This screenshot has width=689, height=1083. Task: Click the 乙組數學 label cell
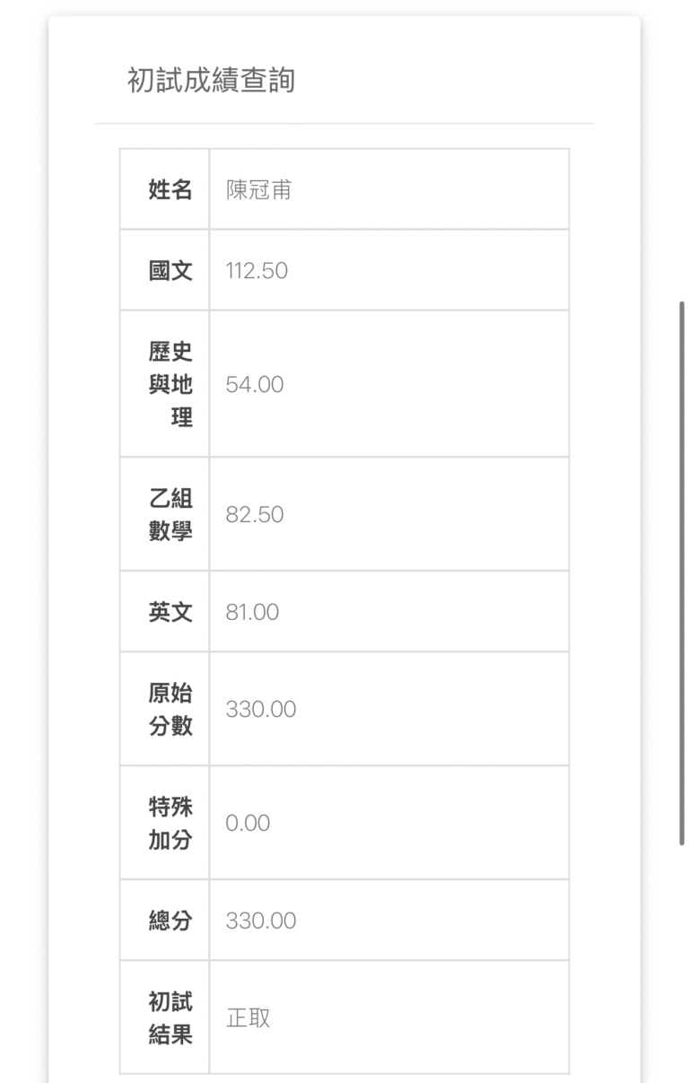pyautogui.click(x=170, y=514)
